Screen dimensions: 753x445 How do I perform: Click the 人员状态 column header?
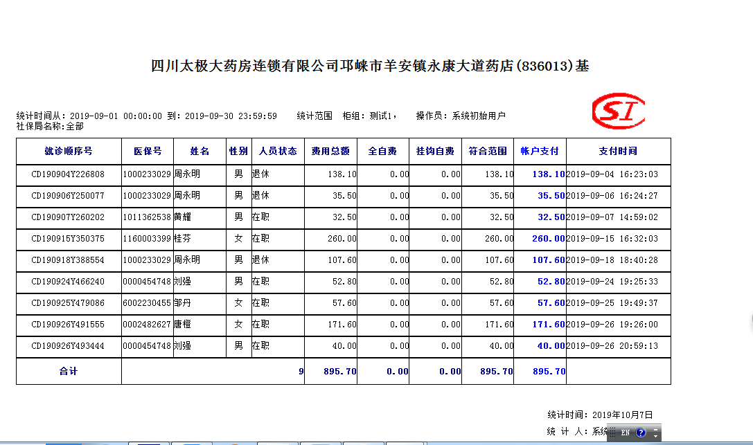coord(278,151)
